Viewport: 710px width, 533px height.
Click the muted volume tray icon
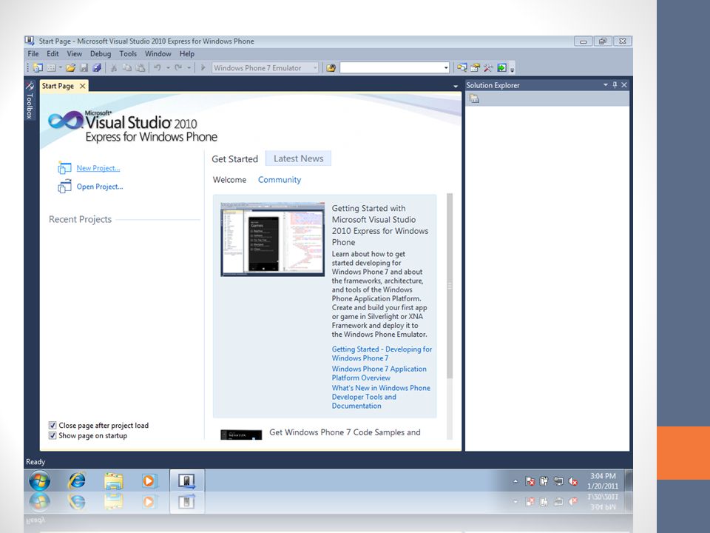coord(572,481)
